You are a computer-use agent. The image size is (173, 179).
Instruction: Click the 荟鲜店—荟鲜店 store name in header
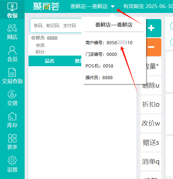click(89, 6)
